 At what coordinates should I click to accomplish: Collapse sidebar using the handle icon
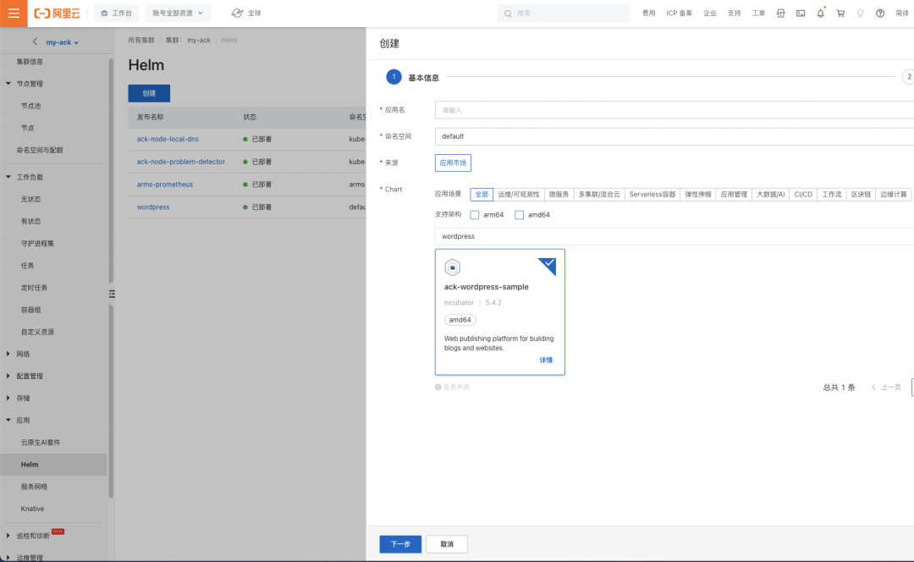point(112,294)
